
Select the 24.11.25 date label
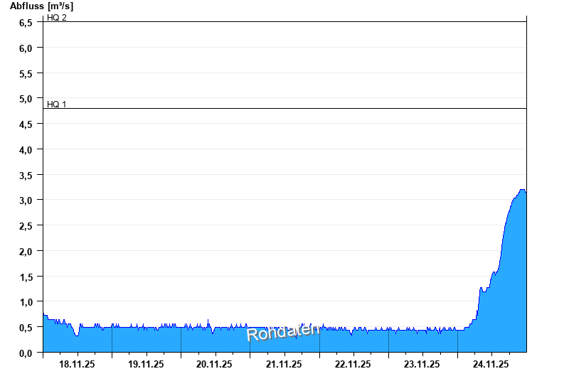pos(491,364)
